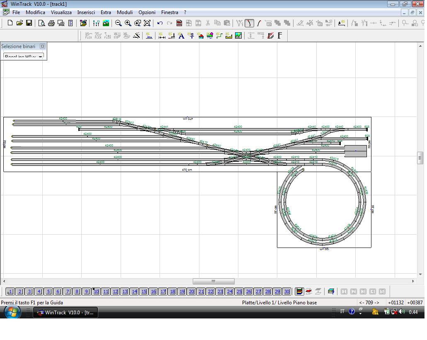
Task: Open the Inserisci menu
Action: coord(86,12)
